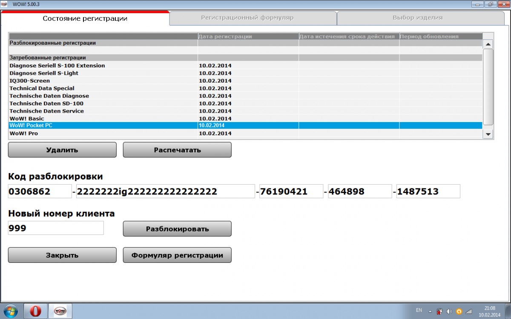Select the WoW! Basic row
Screen dimensions: 511x319
coord(246,118)
